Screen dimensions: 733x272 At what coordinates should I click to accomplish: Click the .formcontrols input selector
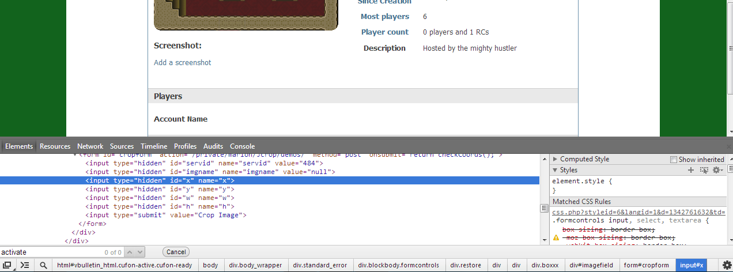pos(590,220)
